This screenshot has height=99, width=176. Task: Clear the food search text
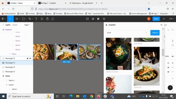tap(147, 33)
